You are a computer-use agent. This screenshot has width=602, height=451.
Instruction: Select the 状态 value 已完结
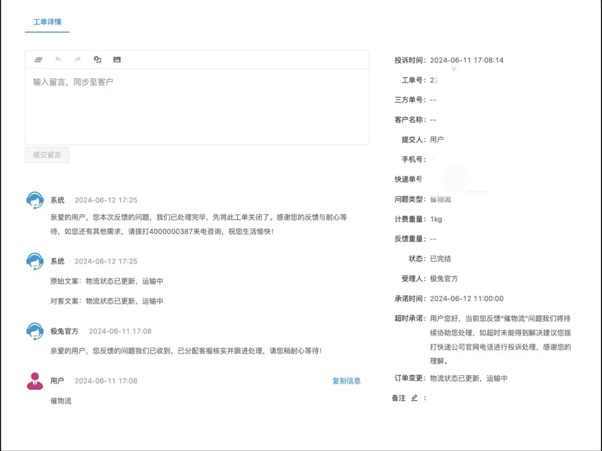440,259
